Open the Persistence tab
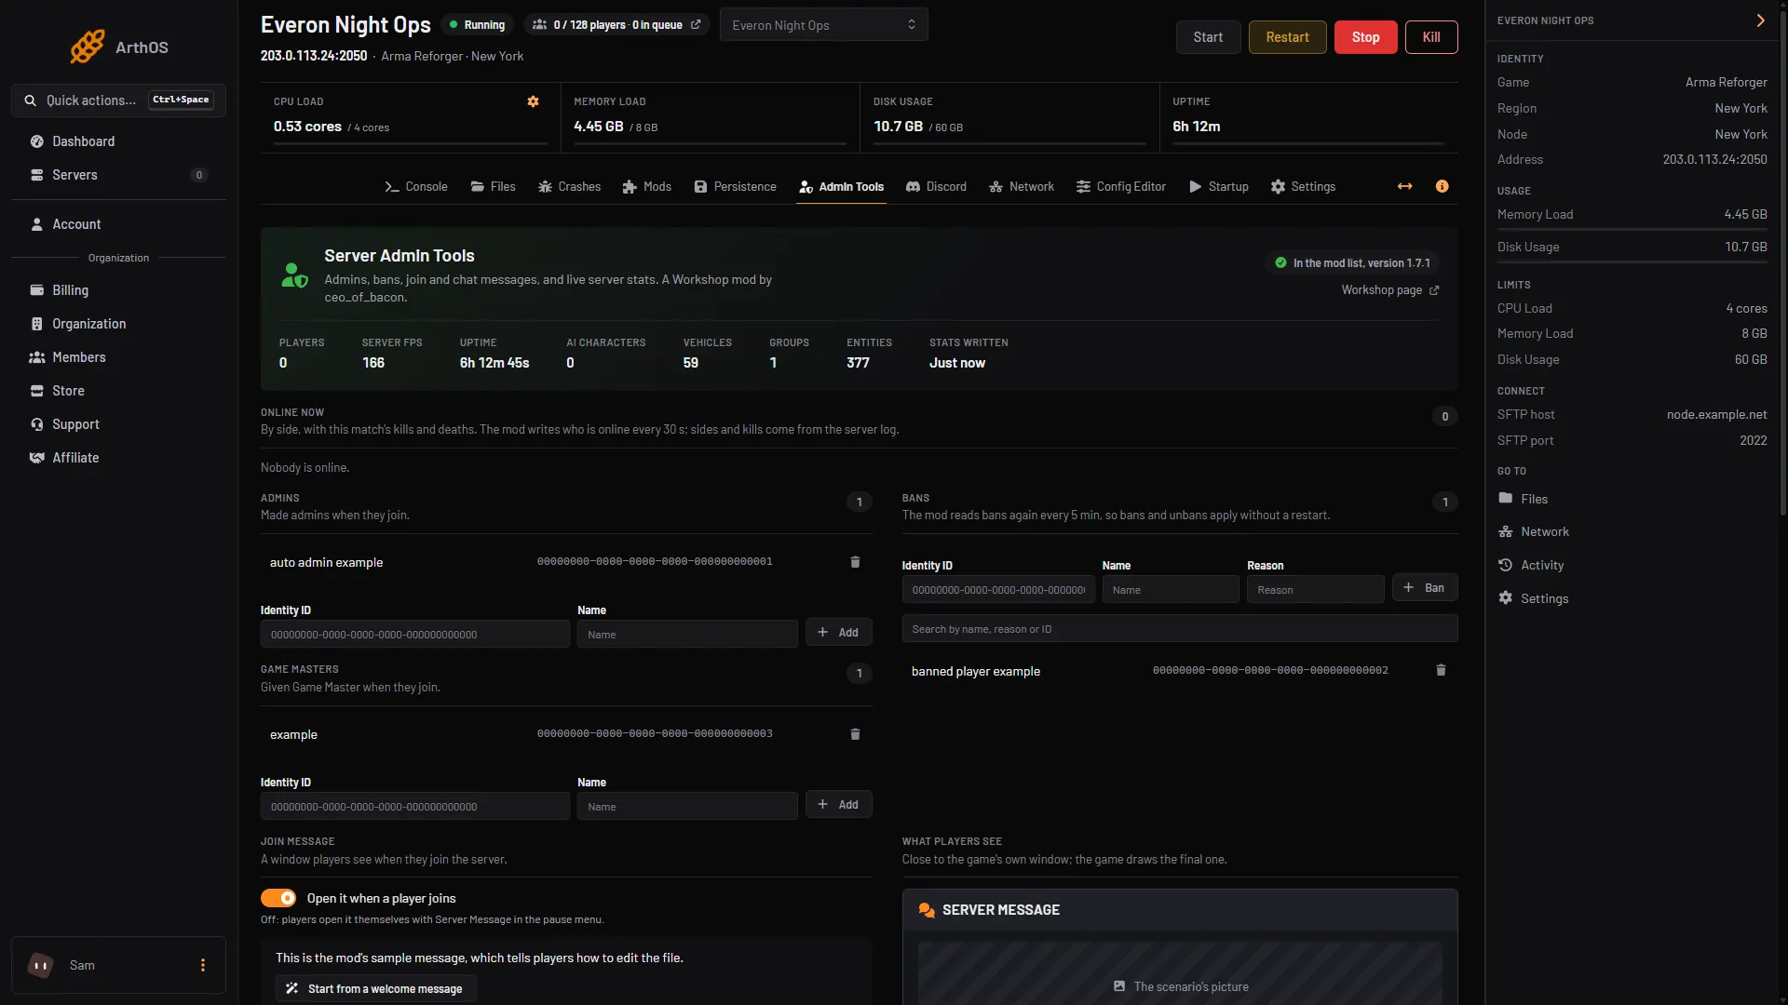The height and width of the screenshot is (1005, 1788). click(735, 186)
